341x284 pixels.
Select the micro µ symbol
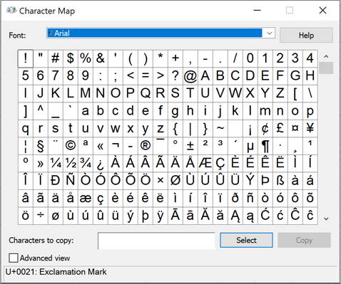click(x=250, y=146)
